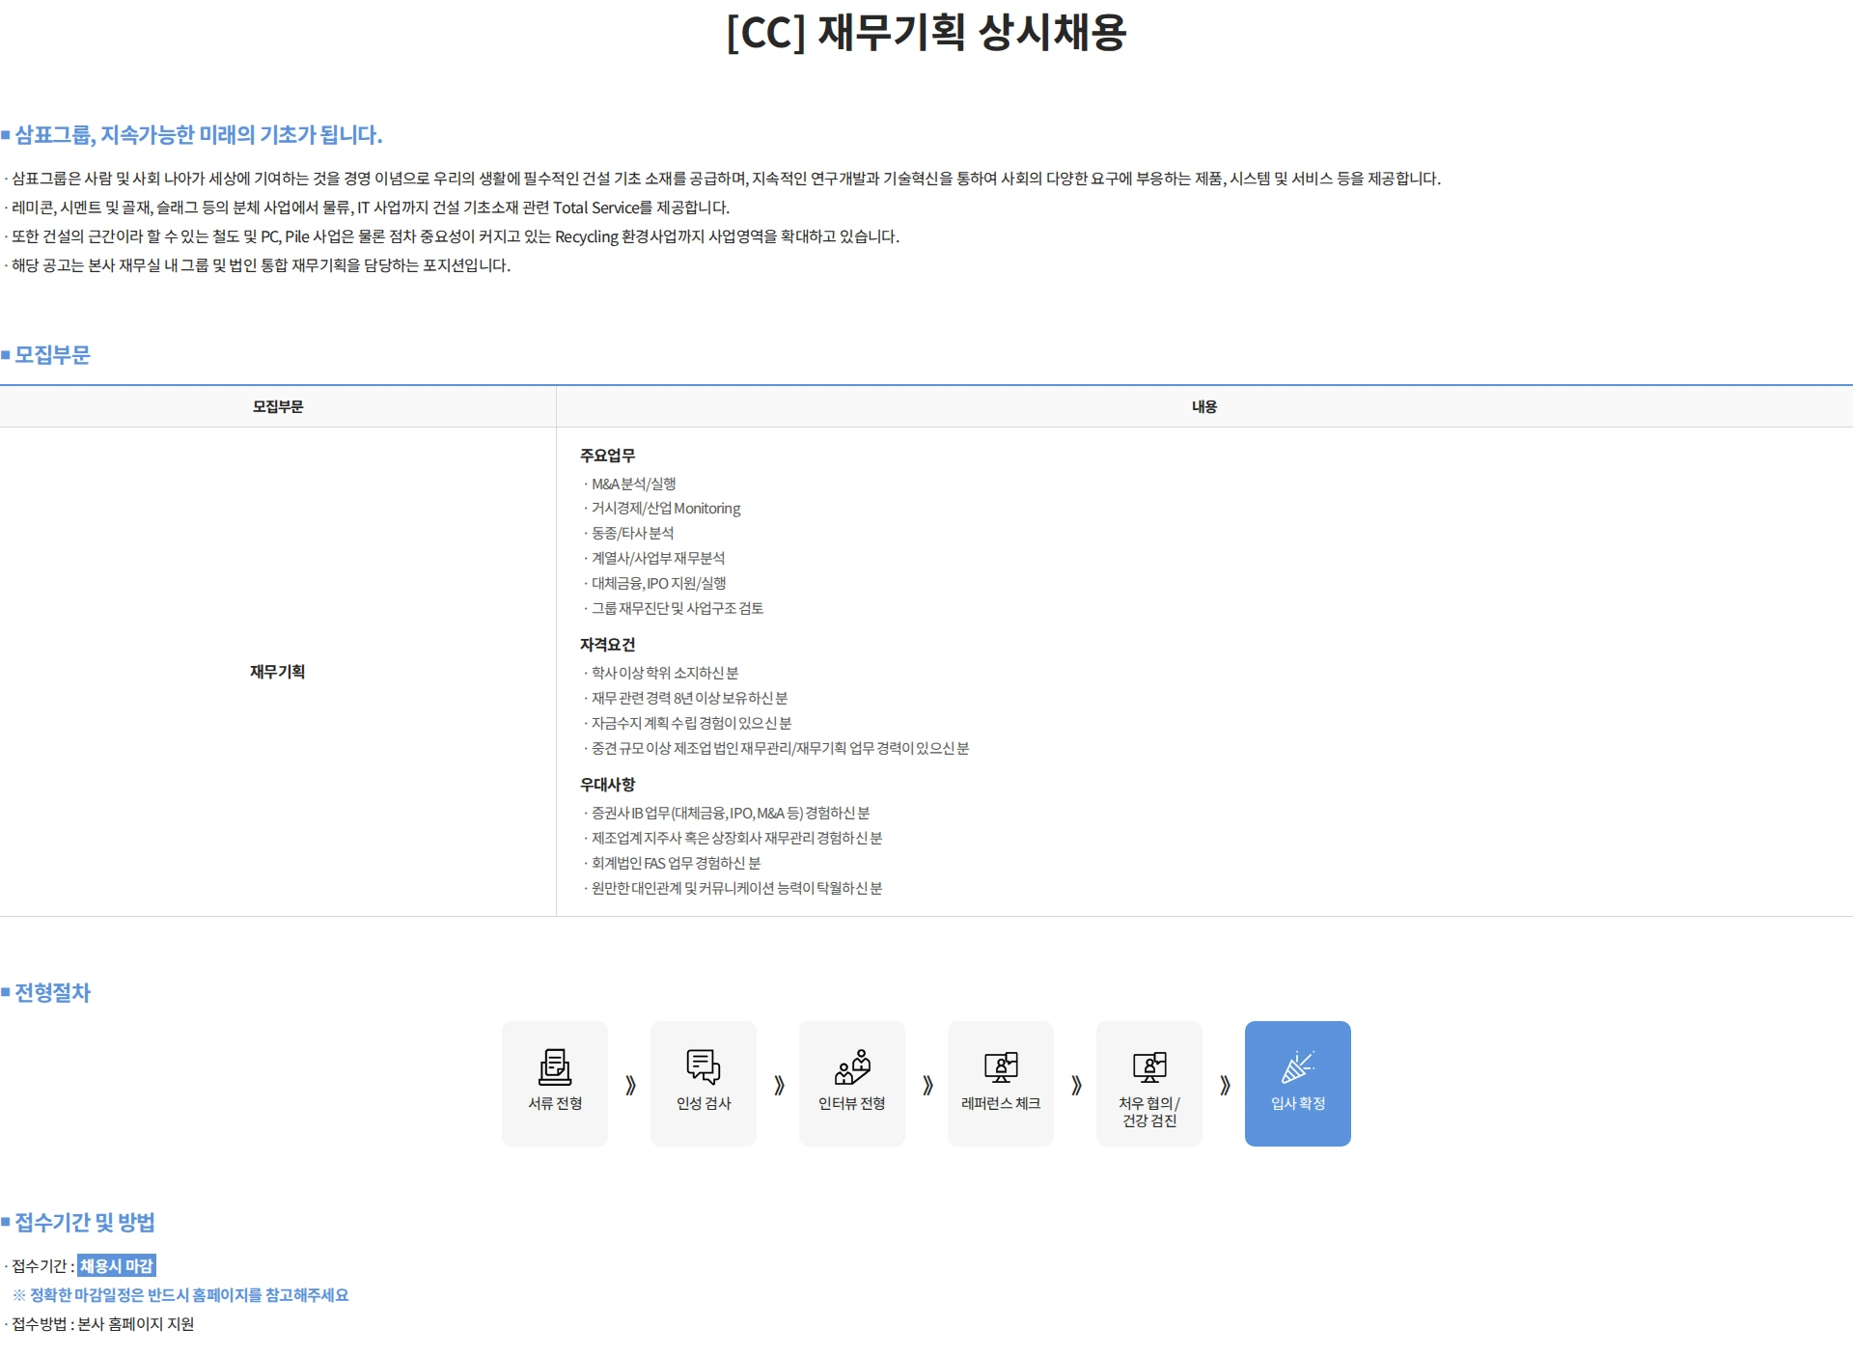Click the 접수방법 : 본사 홈페이지 지원 line
The image size is (1853, 1356).
pyautogui.click(x=99, y=1324)
